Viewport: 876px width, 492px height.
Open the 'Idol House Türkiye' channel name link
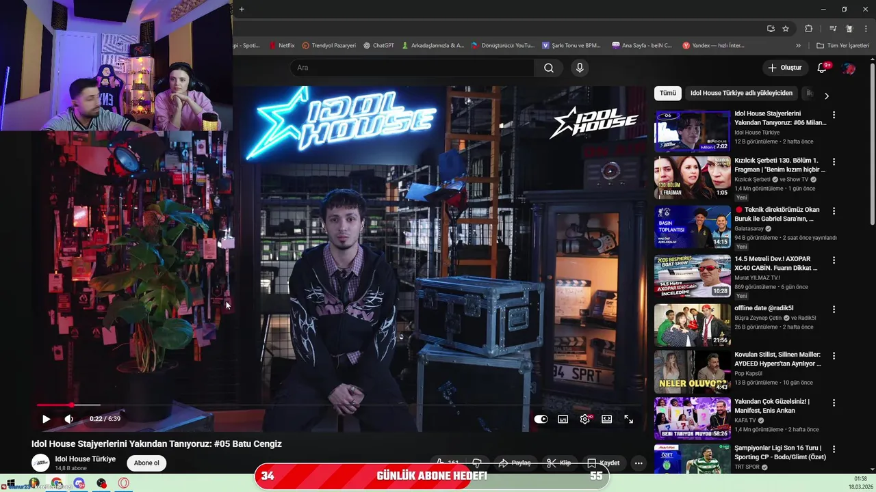85,459
